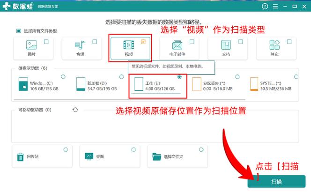The width and height of the screenshot is (311, 192).
Task: Click the 数据蛙 logo icon
Action: (x=7, y=6)
